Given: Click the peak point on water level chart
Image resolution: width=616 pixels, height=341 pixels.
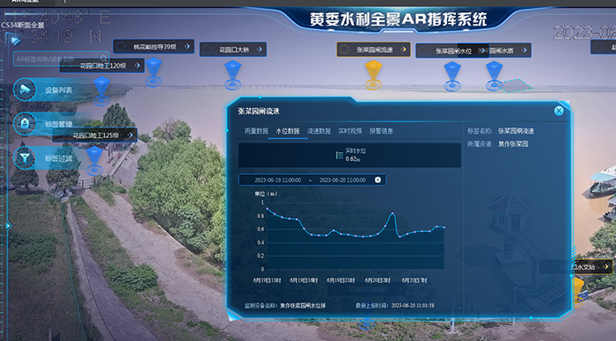Looking at the screenshot, I should click(x=392, y=214).
